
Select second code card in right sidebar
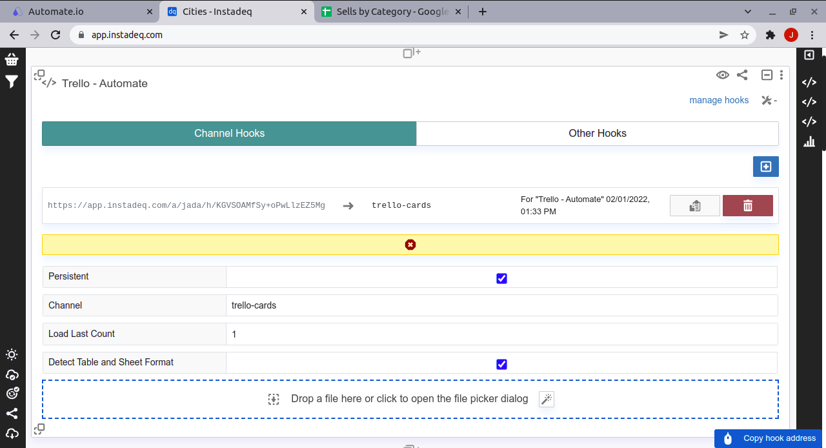pyautogui.click(x=809, y=102)
